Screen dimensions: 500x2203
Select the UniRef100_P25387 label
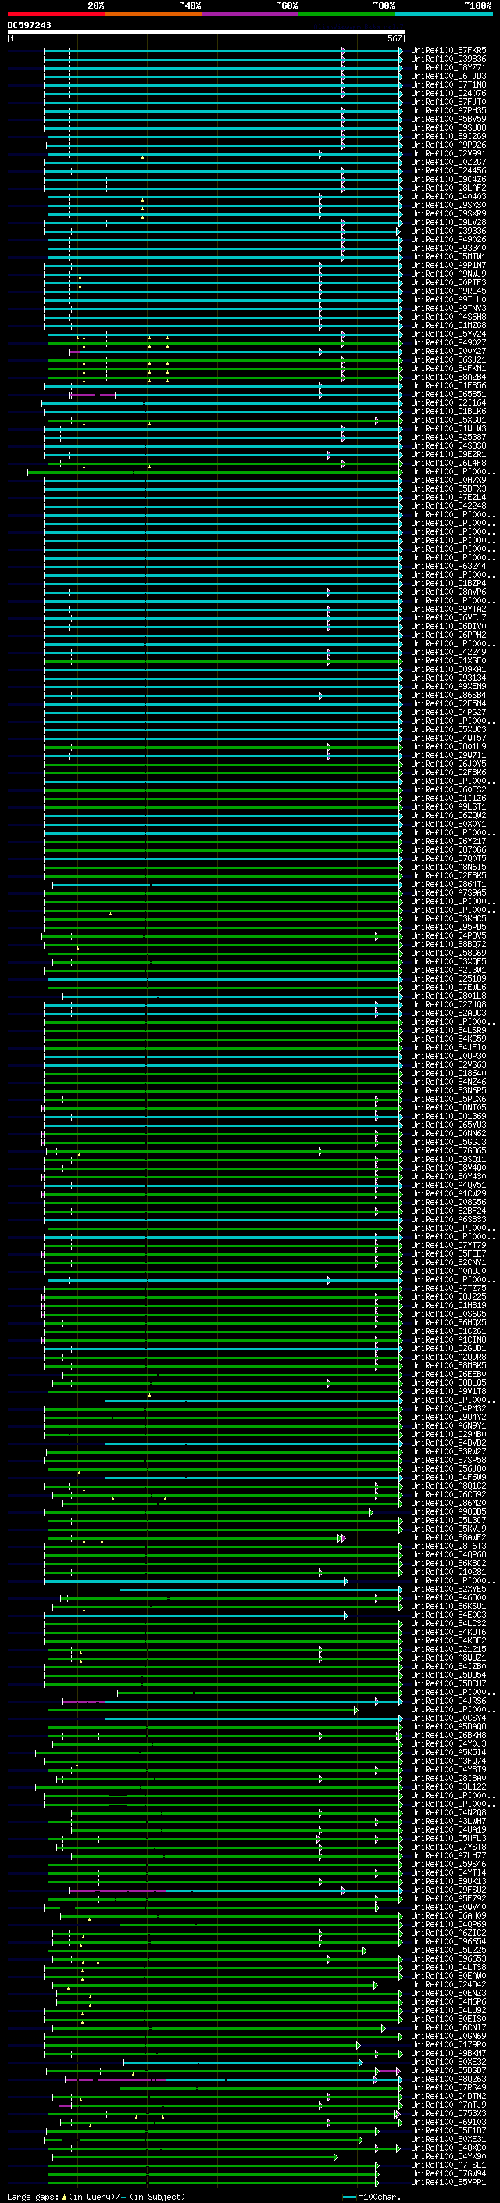tap(448, 437)
